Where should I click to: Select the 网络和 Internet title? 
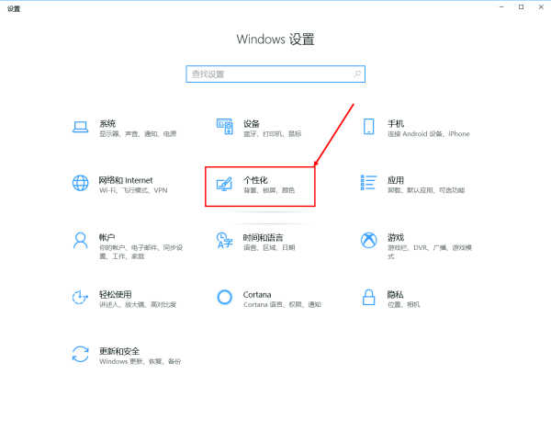pos(126,180)
